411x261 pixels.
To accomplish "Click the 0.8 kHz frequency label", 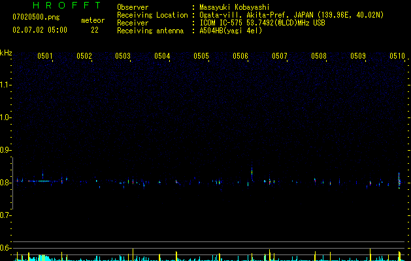I will pyautogui.click(x=6, y=183).
